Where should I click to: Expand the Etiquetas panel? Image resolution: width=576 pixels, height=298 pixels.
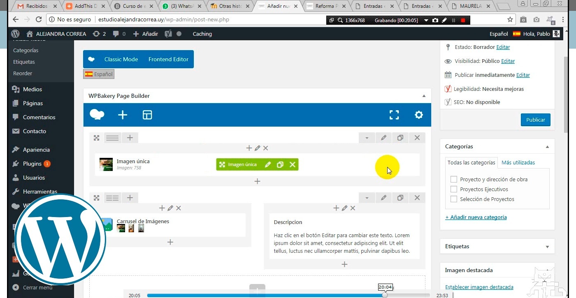[547, 247]
